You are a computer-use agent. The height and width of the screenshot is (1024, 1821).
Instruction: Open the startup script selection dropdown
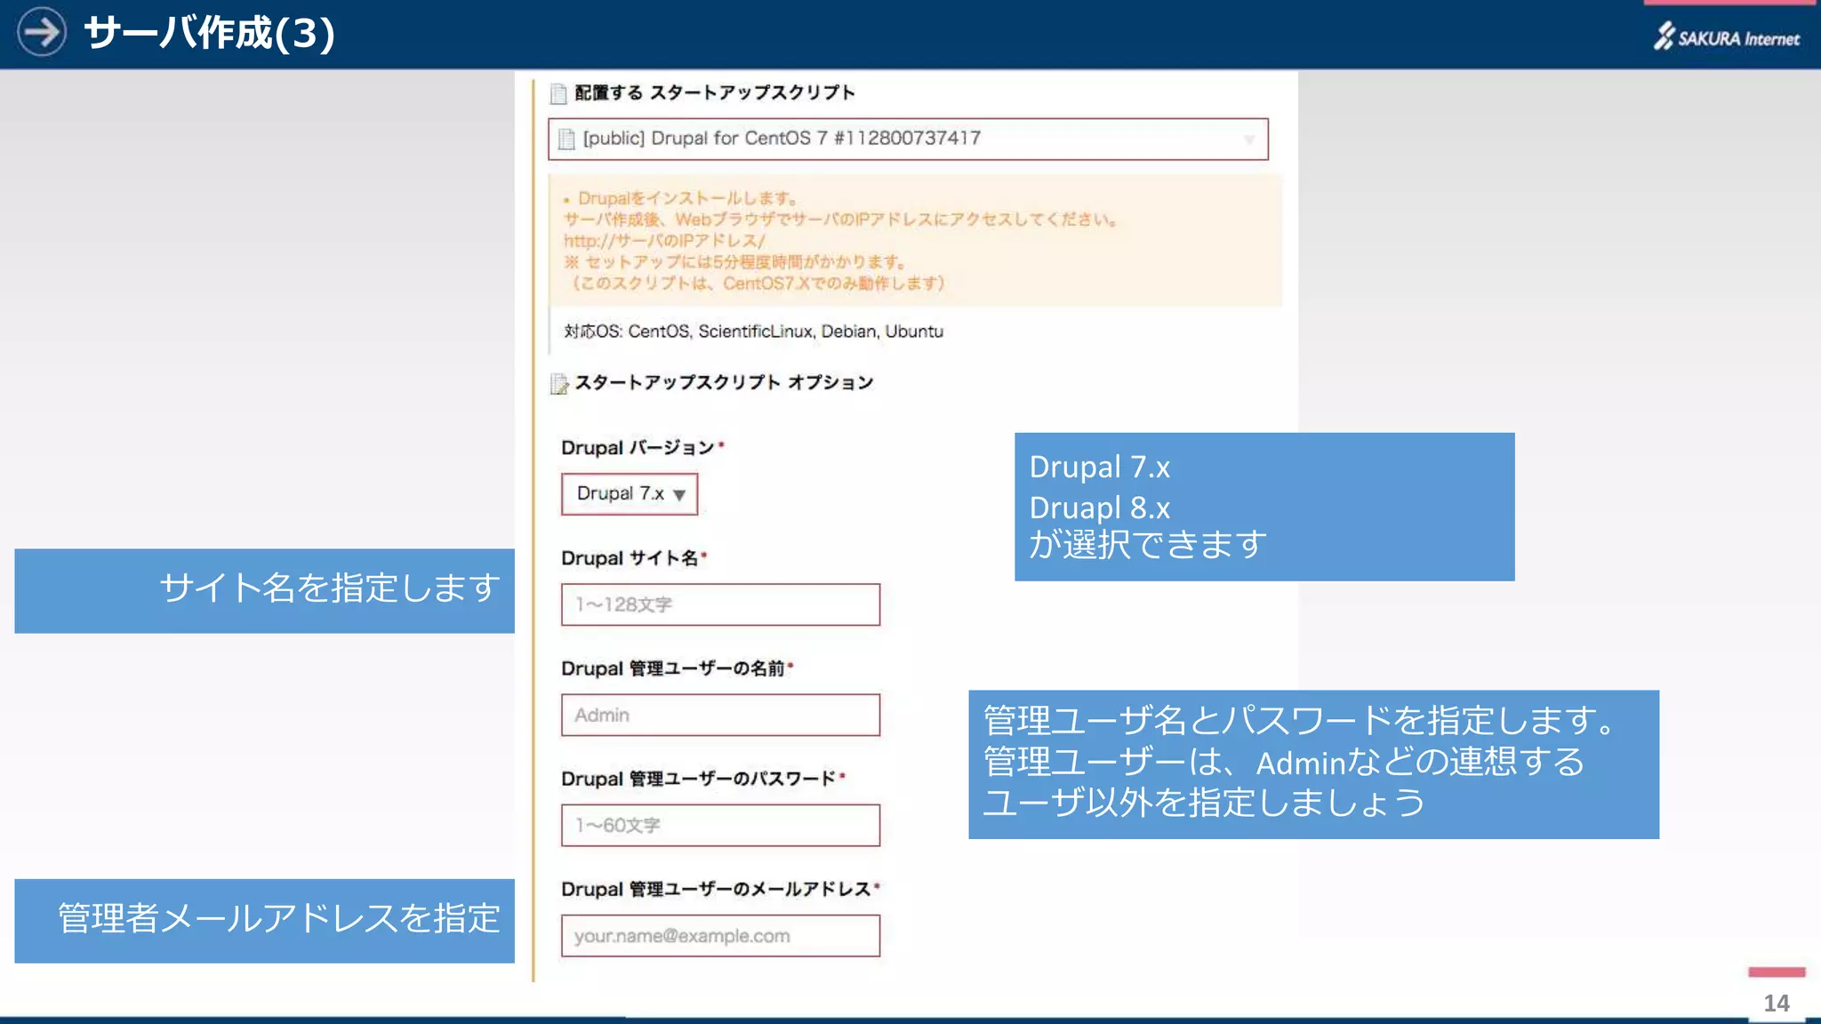coord(908,139)
